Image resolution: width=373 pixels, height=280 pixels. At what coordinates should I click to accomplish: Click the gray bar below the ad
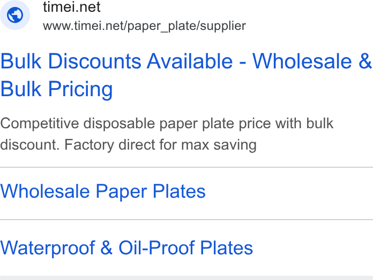click(x=186, y=278)
